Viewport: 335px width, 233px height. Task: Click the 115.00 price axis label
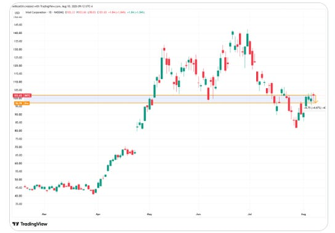18,73
